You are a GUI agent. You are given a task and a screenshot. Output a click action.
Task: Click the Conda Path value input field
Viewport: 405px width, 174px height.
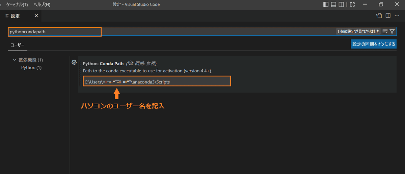[x=157, y=81]
